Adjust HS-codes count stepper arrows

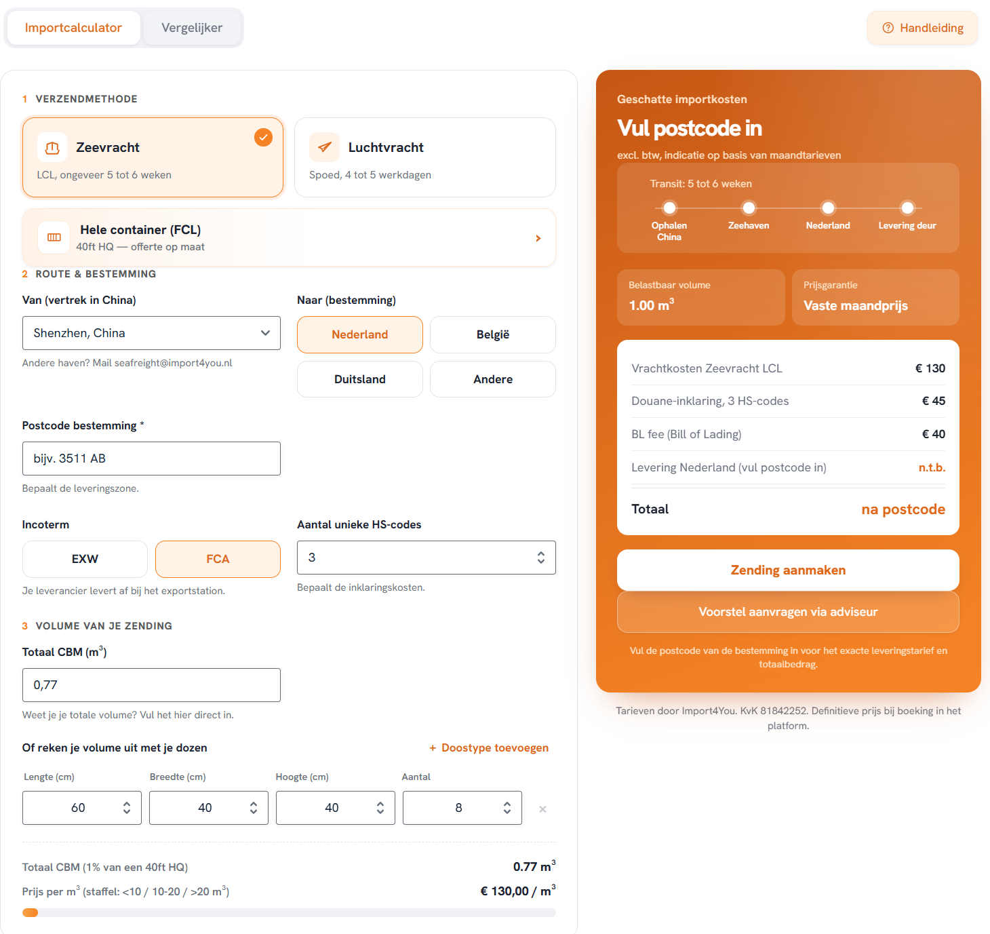tap(541, 558)
